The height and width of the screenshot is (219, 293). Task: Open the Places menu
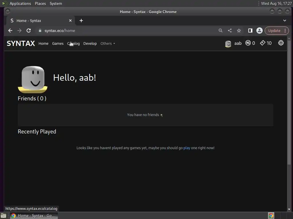click(40, 3)
